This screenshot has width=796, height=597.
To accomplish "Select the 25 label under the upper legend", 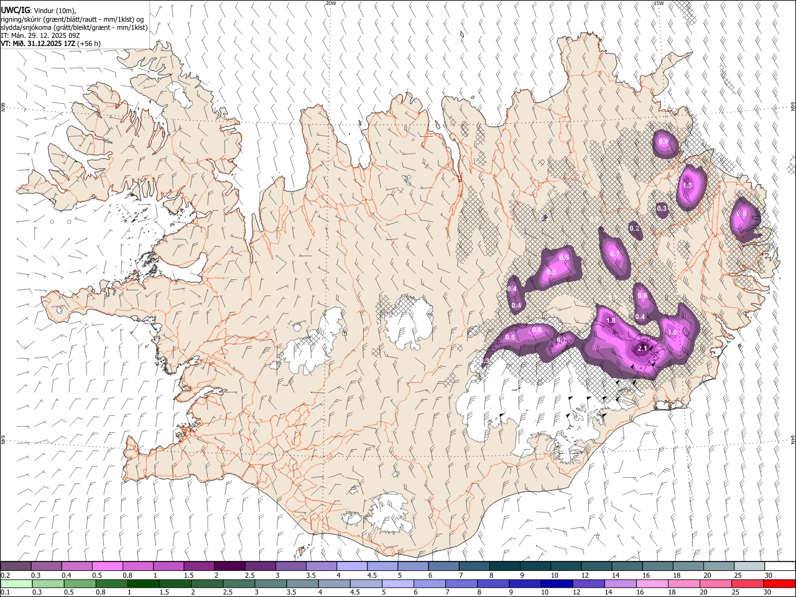I will click(x=738, y=575).
